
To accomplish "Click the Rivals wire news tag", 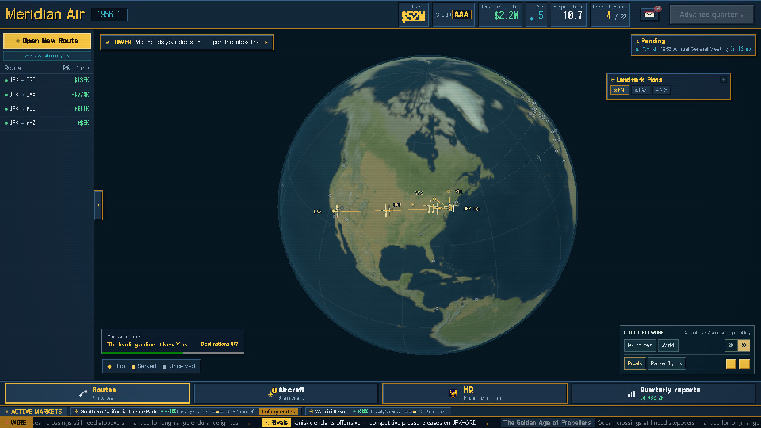I will coord(277,423).
